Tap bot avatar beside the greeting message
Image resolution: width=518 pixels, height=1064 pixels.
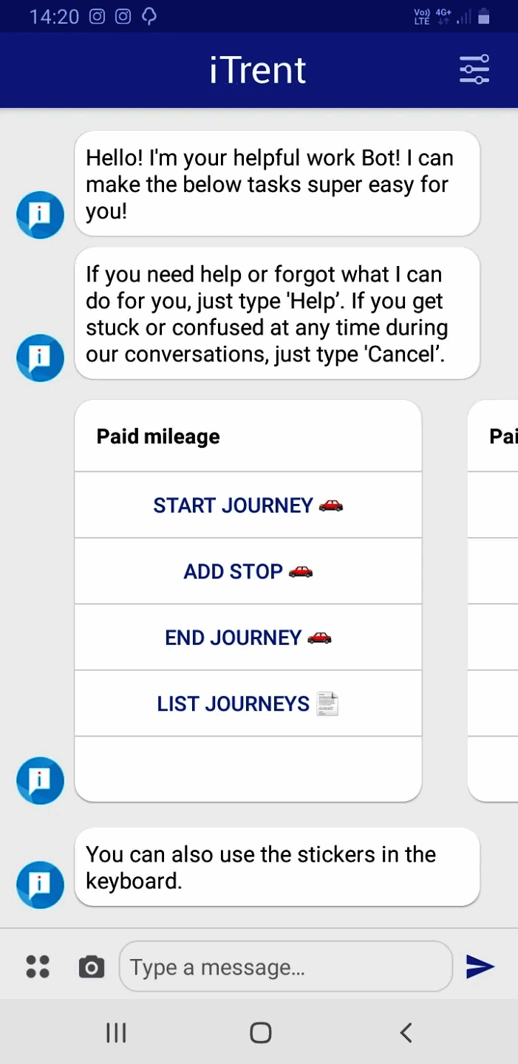click(x=40, y=215)
